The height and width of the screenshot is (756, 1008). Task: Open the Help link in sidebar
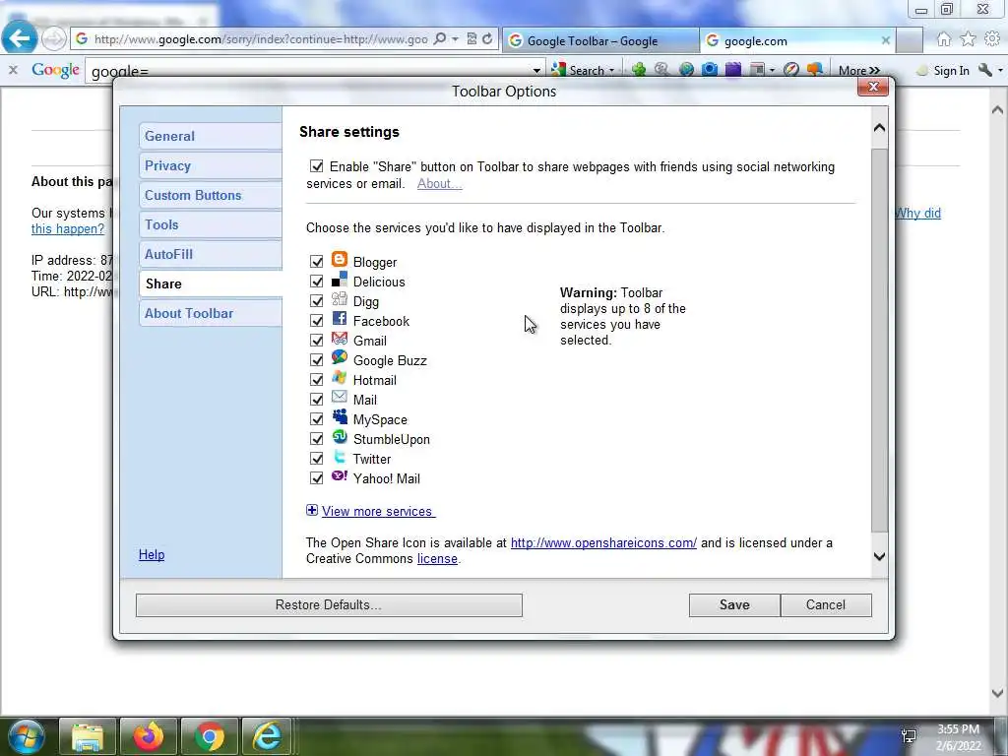tap(152, 554)
